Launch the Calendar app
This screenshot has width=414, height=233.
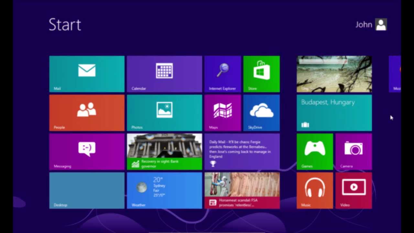(x=164, y=74)
